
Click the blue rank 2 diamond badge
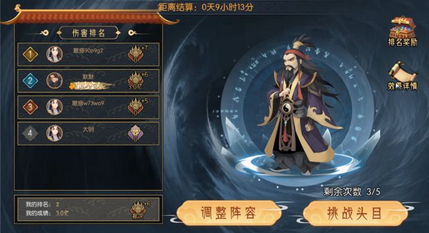30,80
